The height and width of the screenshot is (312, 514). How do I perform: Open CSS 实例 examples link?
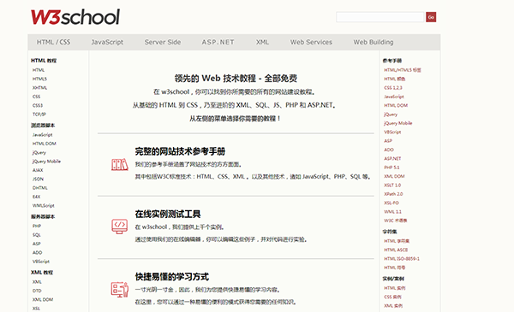click(x=392, y=297)
